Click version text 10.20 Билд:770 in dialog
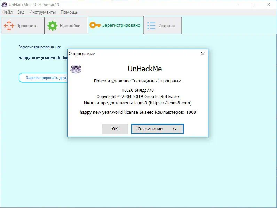This screenshot has width=277, height=208. pos(137,90)
